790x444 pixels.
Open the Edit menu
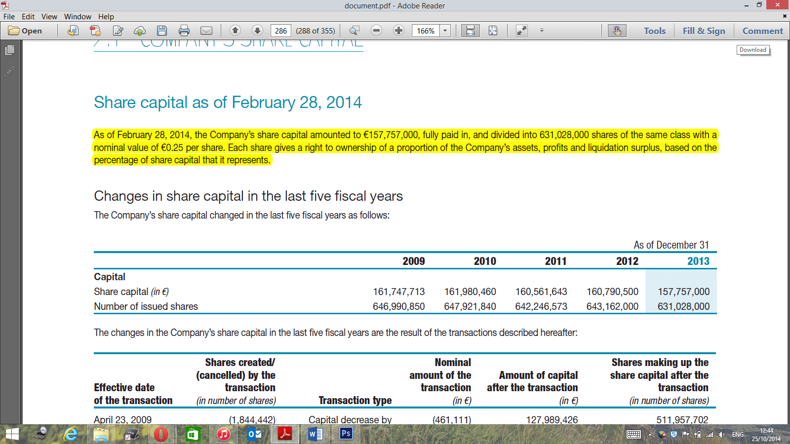click(x=28, y=16)
